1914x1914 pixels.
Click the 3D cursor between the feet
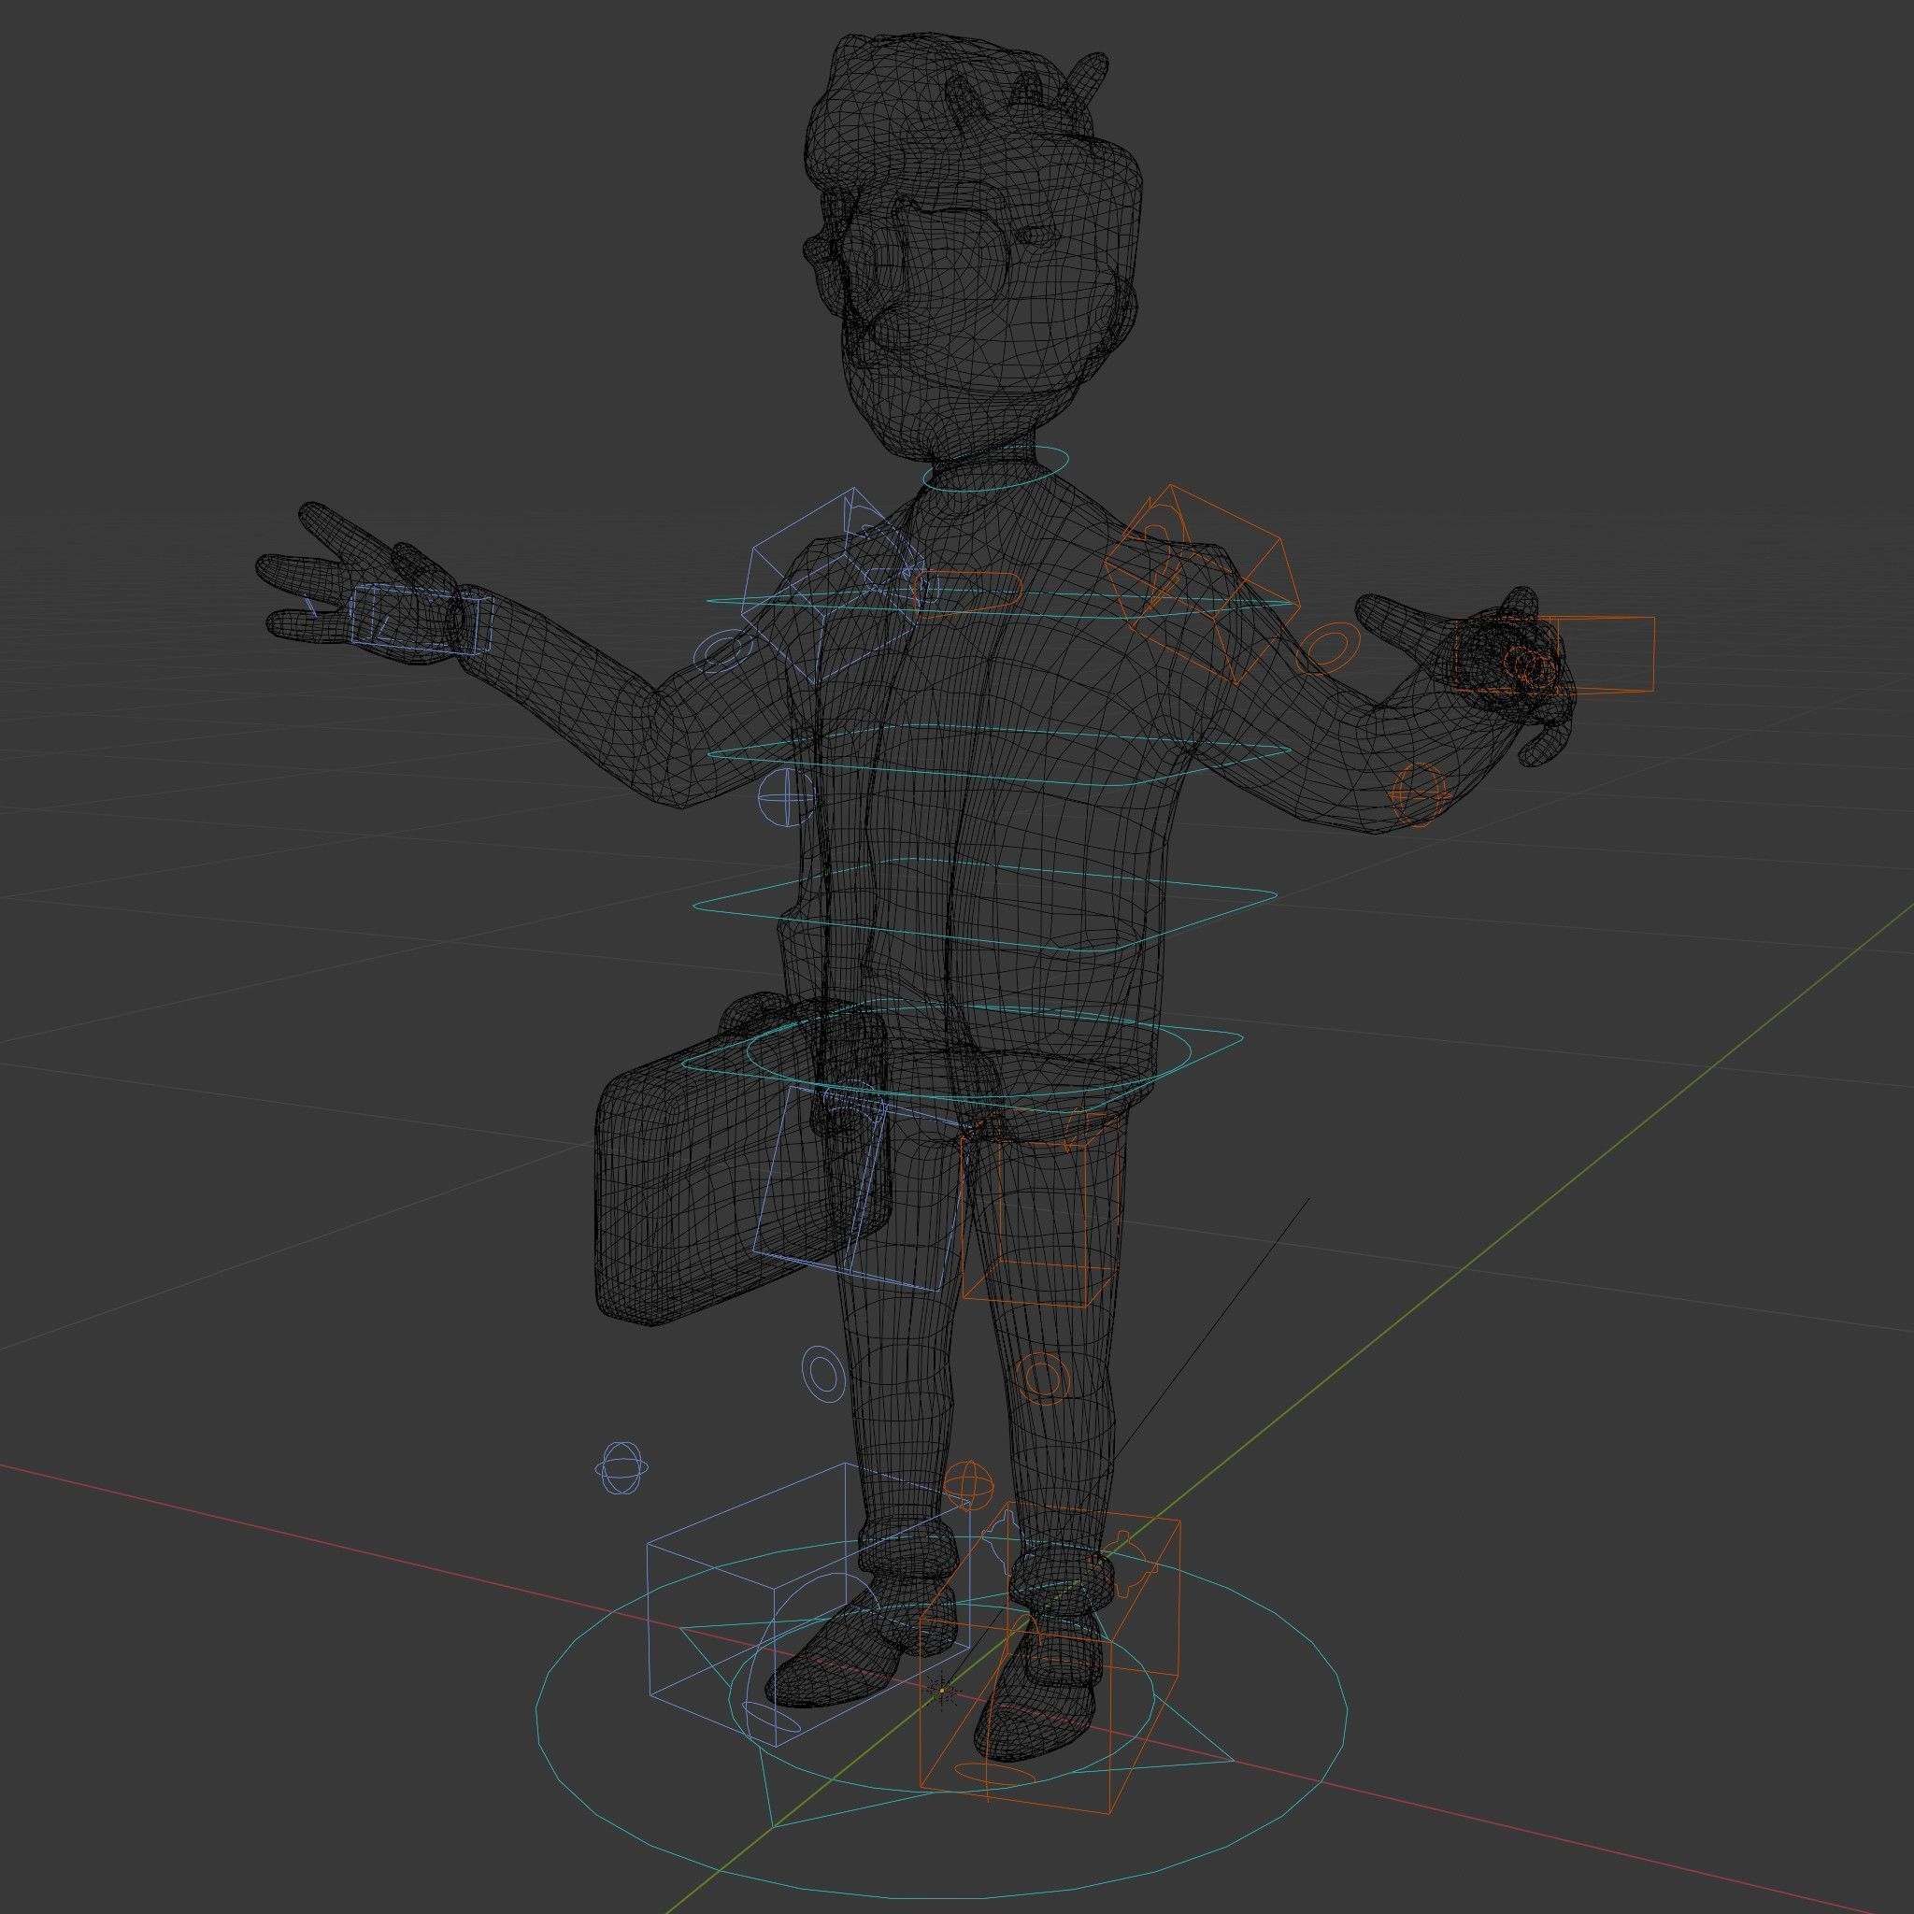941,1691
